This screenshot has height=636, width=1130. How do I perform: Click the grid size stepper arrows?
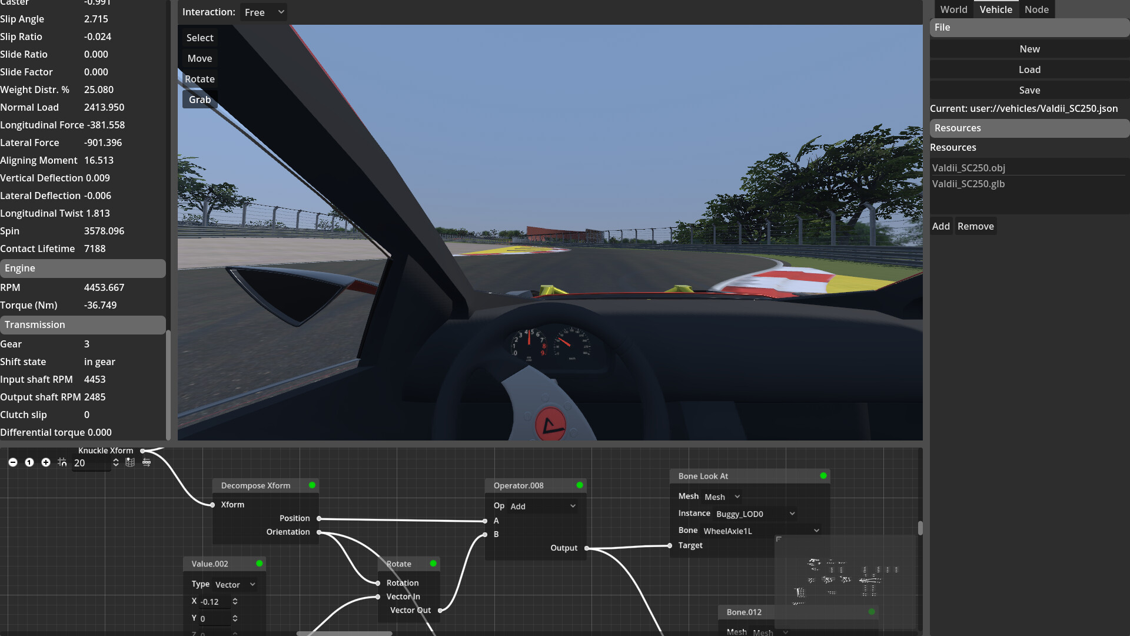[116, 463]
